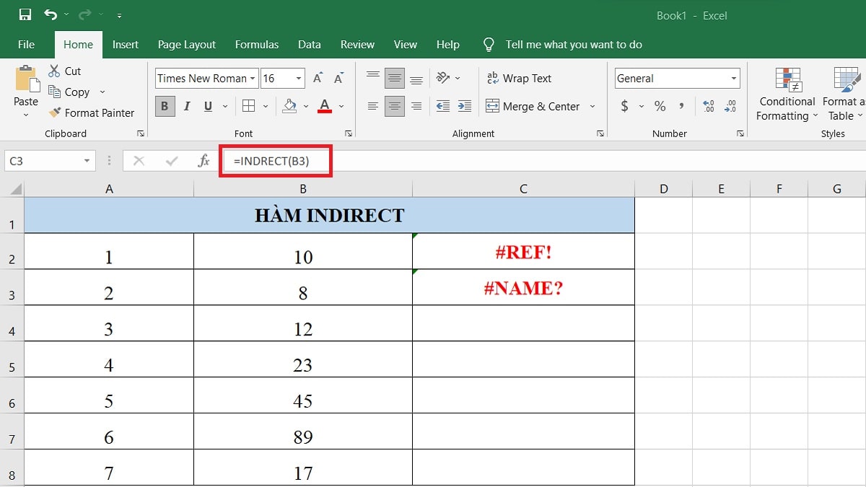Expand the font color palette arrow
This screenshot has height=487, width=866.
[341, 106]
